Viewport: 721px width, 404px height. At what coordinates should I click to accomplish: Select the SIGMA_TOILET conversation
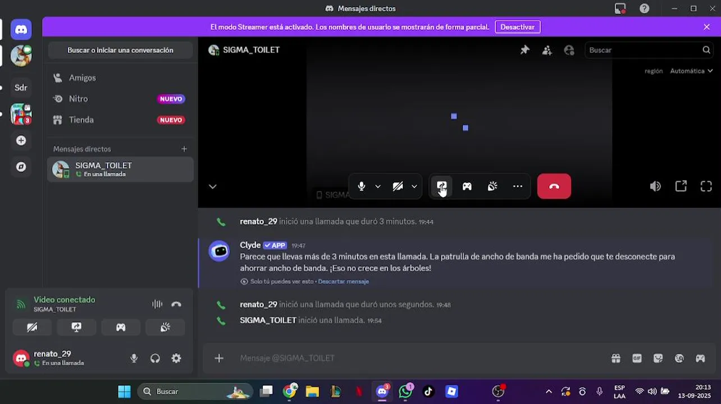click(121, 169)
